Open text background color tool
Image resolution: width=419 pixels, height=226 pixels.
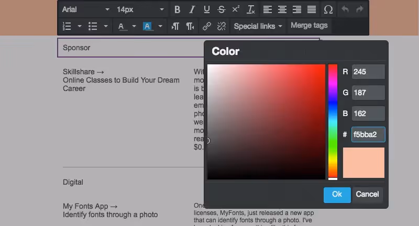tap(147, 26)
